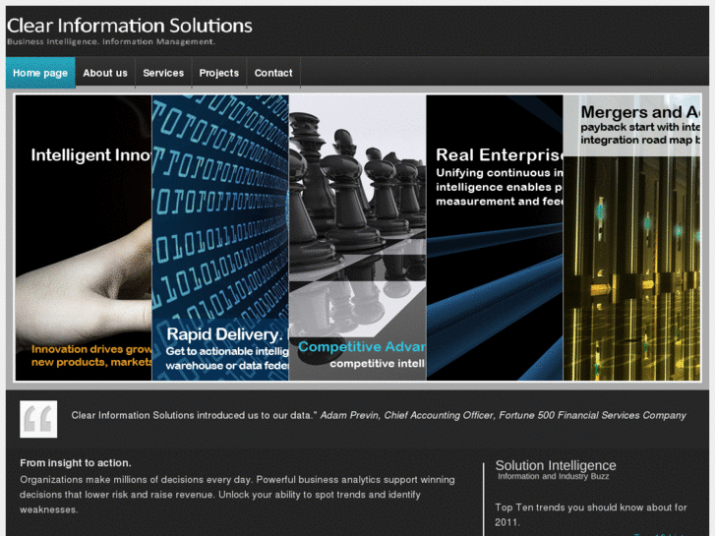Screen dimensions: 715x536
Task: Click the Business Intelligence tagline text
Action: click(x=111, y=41)
